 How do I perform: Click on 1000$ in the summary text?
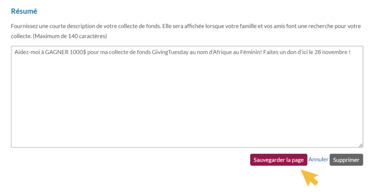tap(78, 52)
